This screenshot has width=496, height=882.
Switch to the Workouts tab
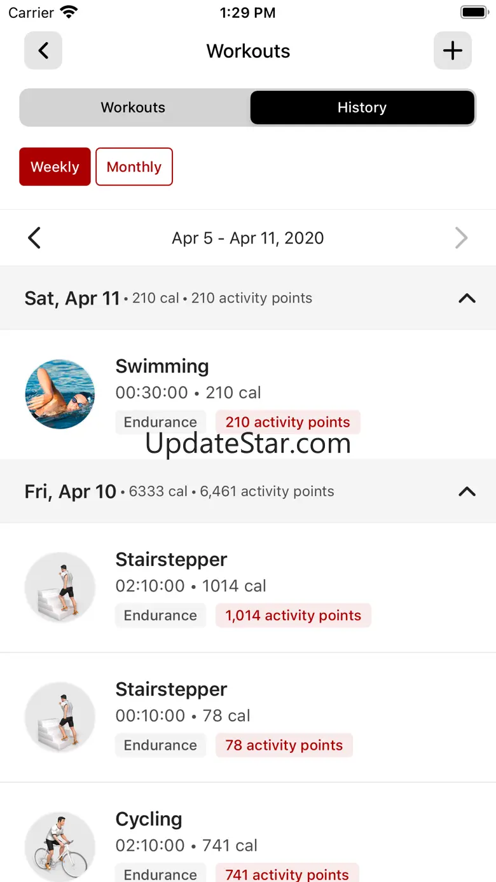tap(134, 107)
